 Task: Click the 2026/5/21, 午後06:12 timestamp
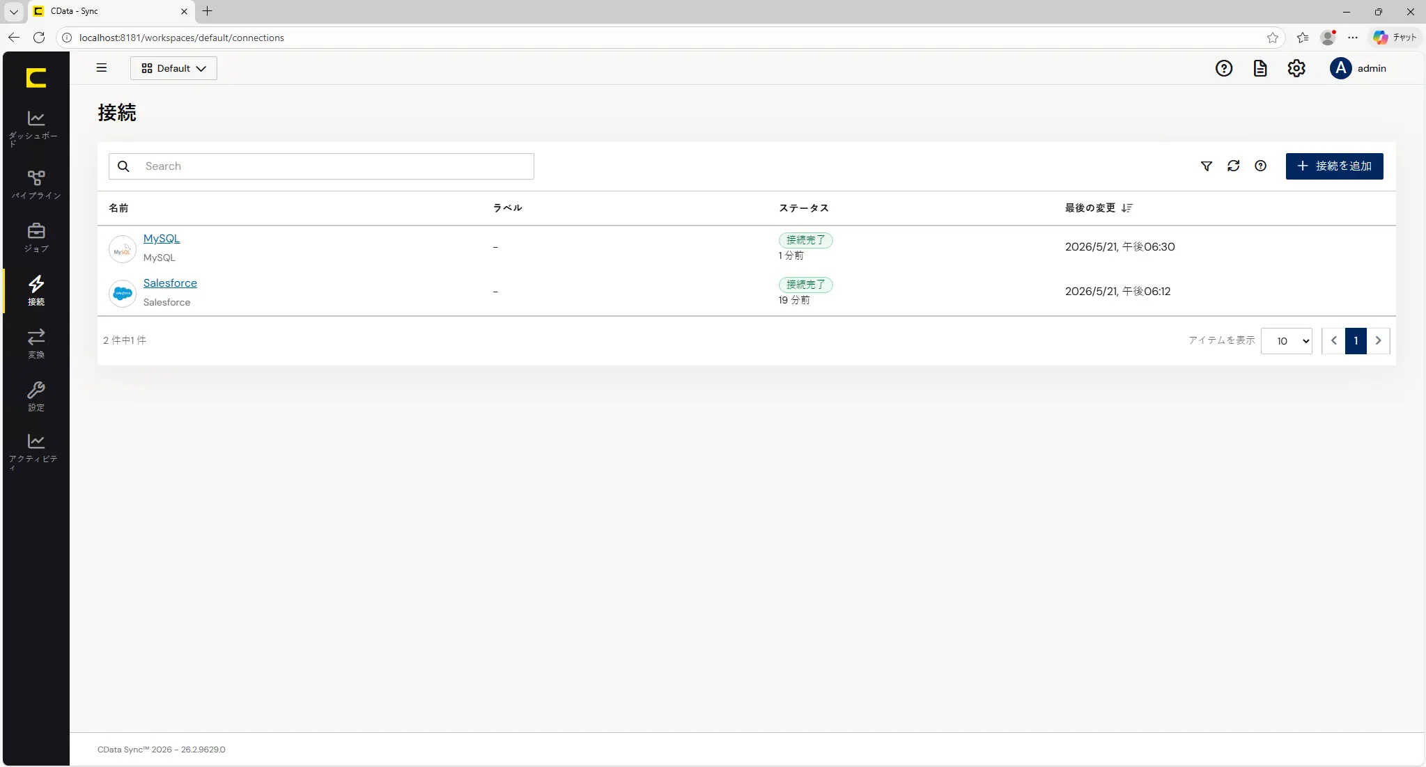1118,292
